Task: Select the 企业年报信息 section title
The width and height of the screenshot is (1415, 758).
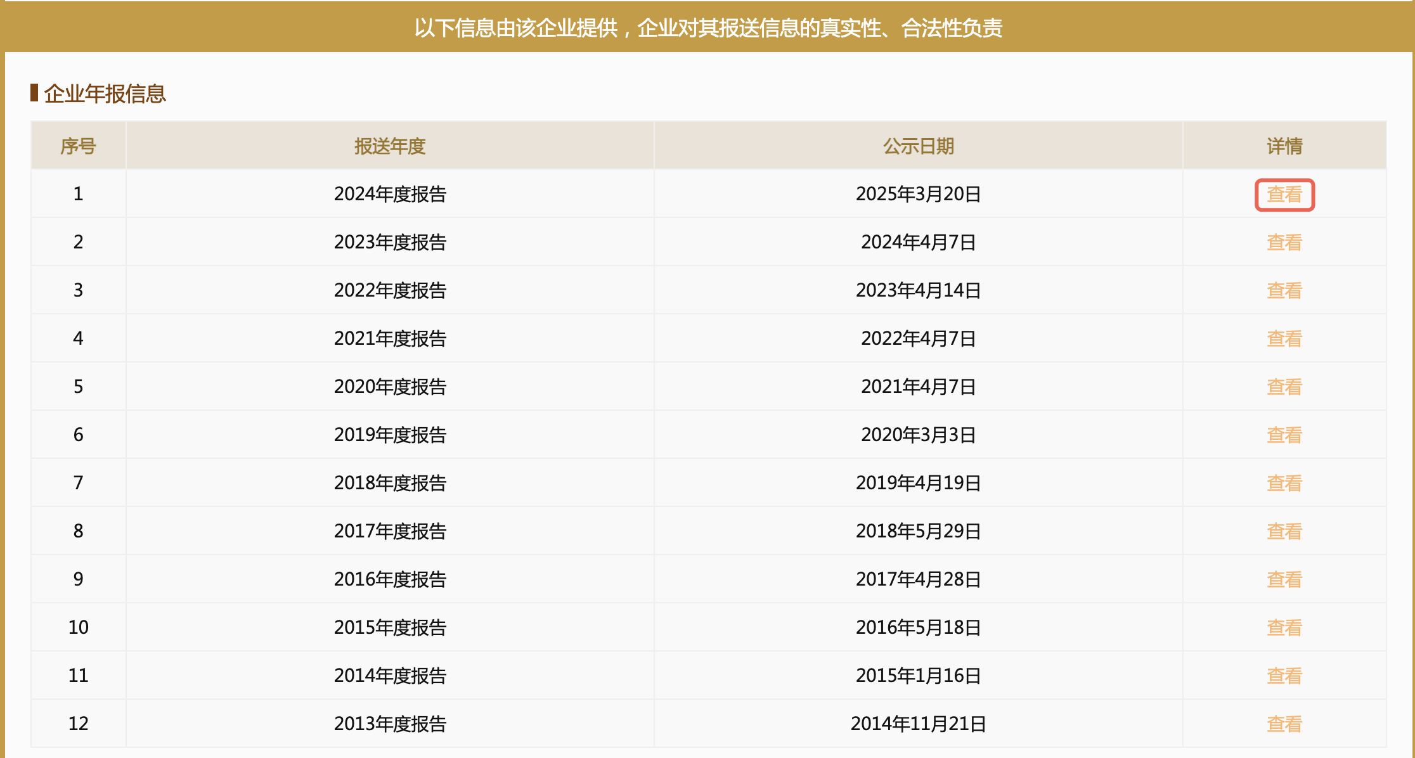Action: (x=105, y=94)
